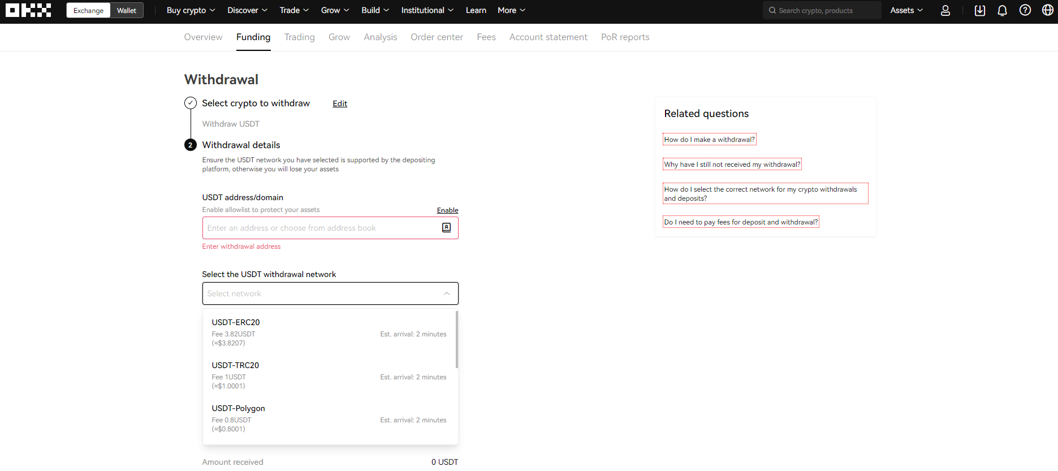The image size is (1058, 471).
Task: Open 'How do I make a withdrawal?'
Action: pos(709,140)
